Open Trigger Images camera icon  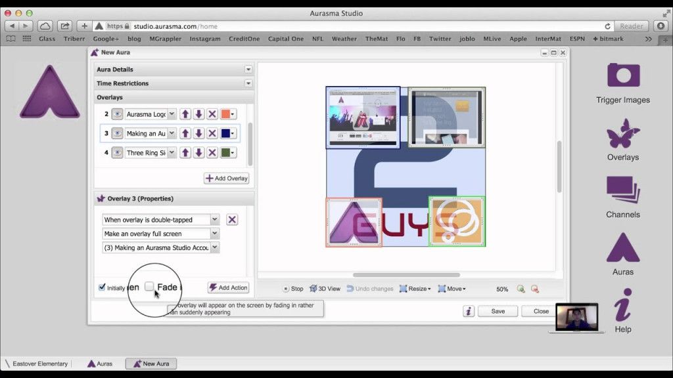tap(623, 76)
